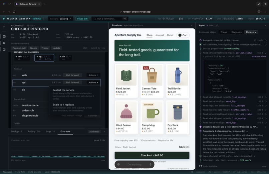Select the console panel sidebar icon
Screen dimensions: 269x174
[x=4, y=37]
